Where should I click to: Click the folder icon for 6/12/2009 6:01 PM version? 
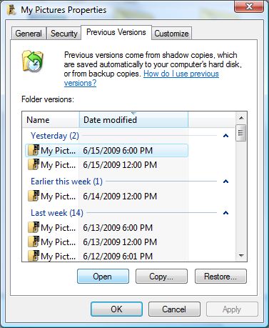tap(34, 256)
